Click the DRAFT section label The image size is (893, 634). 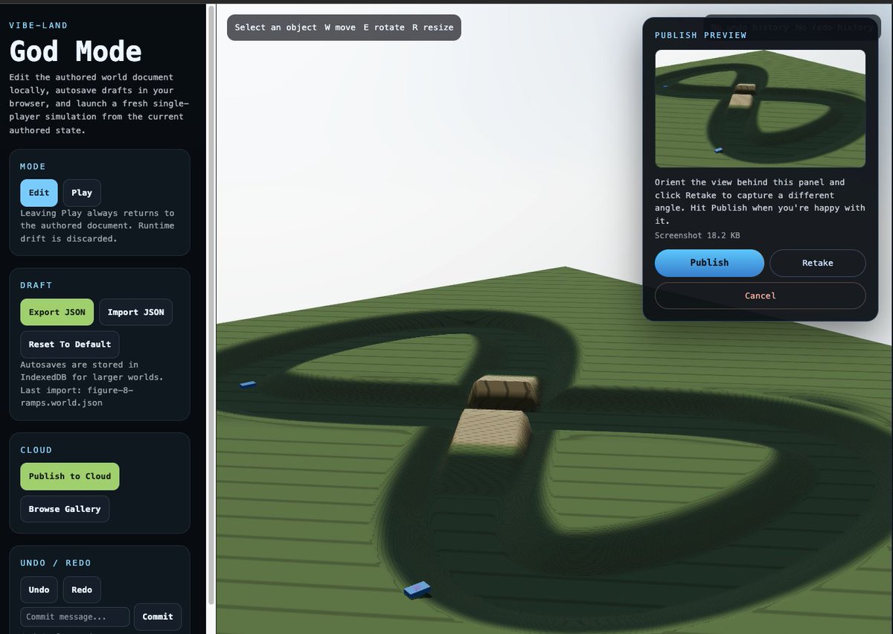[x=36, y=286]
